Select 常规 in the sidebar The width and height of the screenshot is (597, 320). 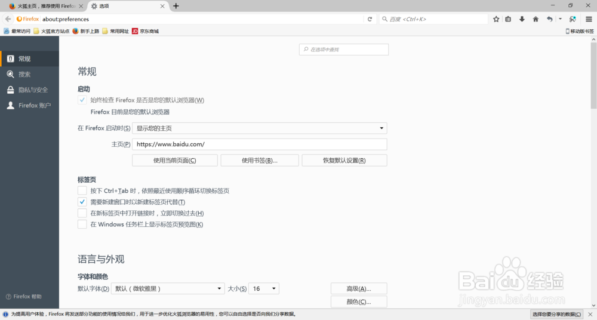click(x=29, y=59)
